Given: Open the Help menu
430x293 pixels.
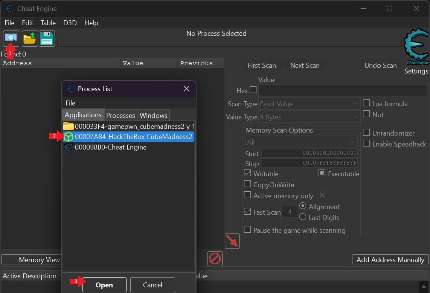Looking at the screenshot, I should (91, 23).
